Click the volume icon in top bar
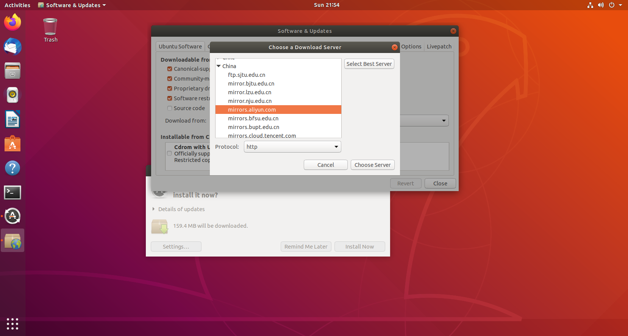The width and height of the screenshot is (628, 336). [601, 5]
